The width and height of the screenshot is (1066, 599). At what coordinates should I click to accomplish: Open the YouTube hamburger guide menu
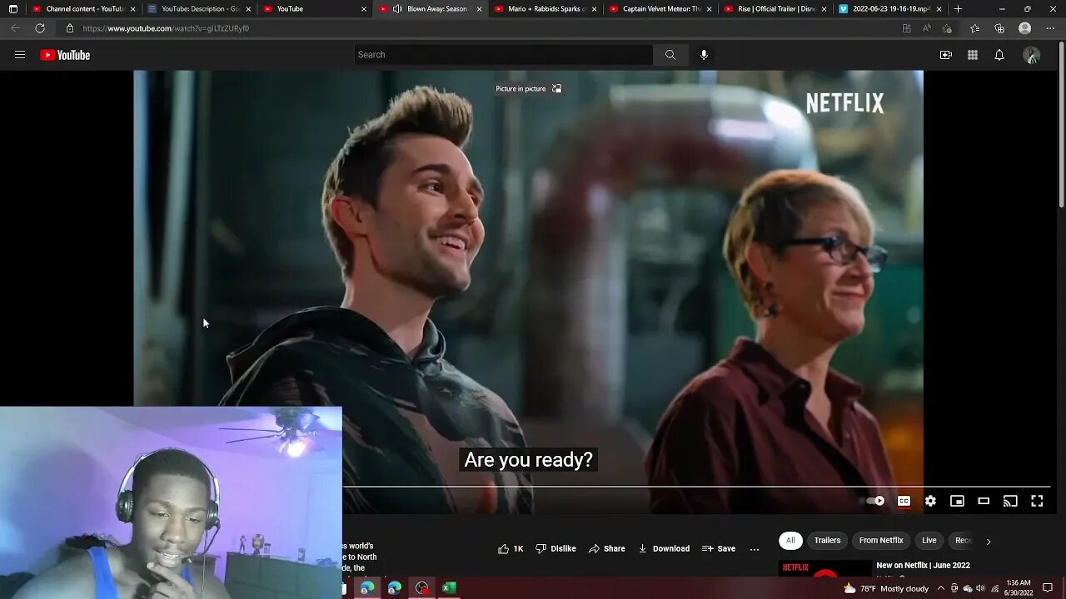[x=20, y=55]
